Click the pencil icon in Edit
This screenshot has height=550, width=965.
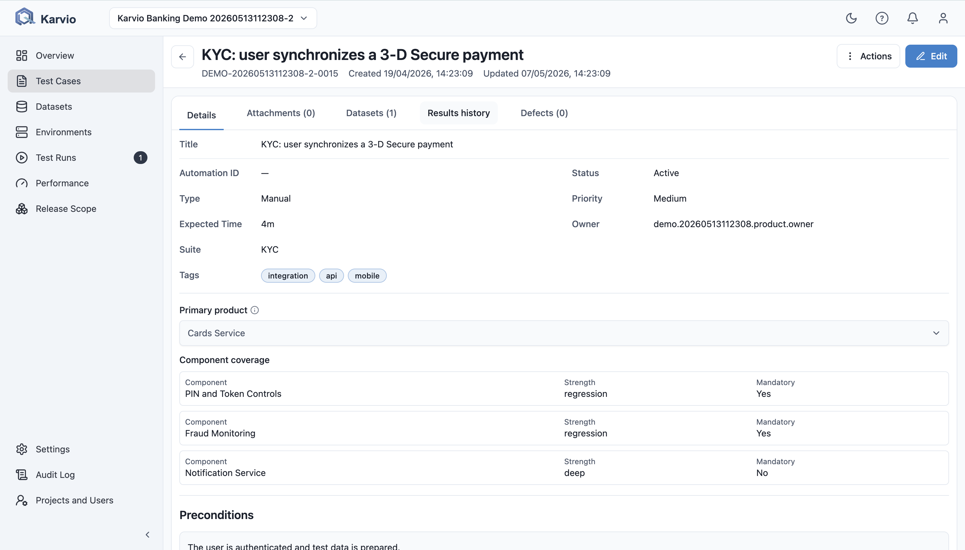tap(920, 56)
